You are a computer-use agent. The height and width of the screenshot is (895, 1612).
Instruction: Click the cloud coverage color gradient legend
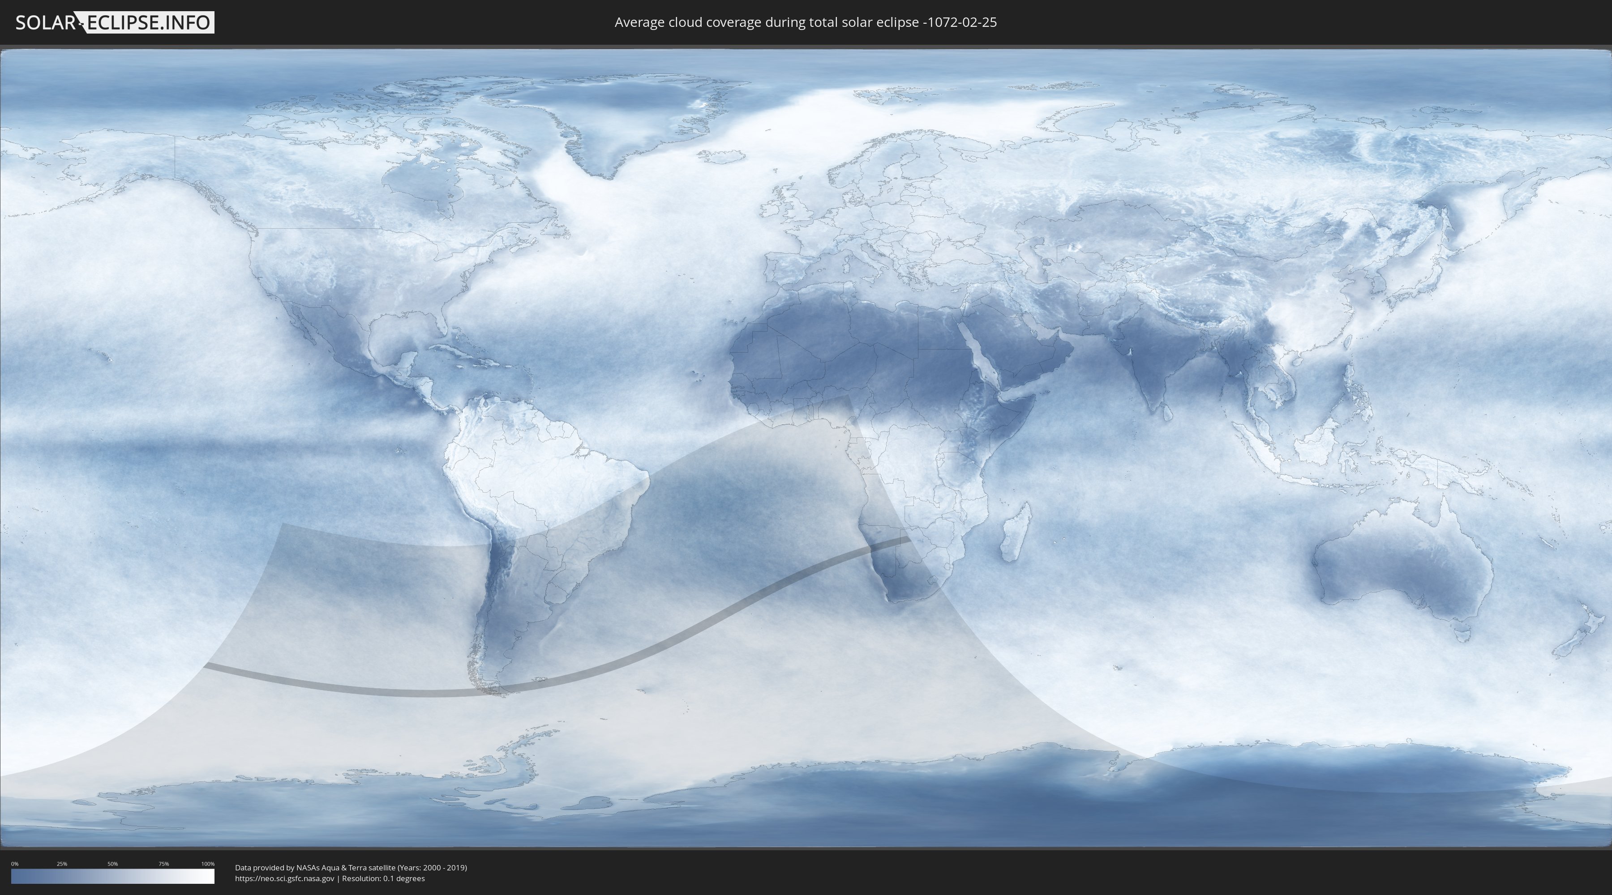(113, 876)
